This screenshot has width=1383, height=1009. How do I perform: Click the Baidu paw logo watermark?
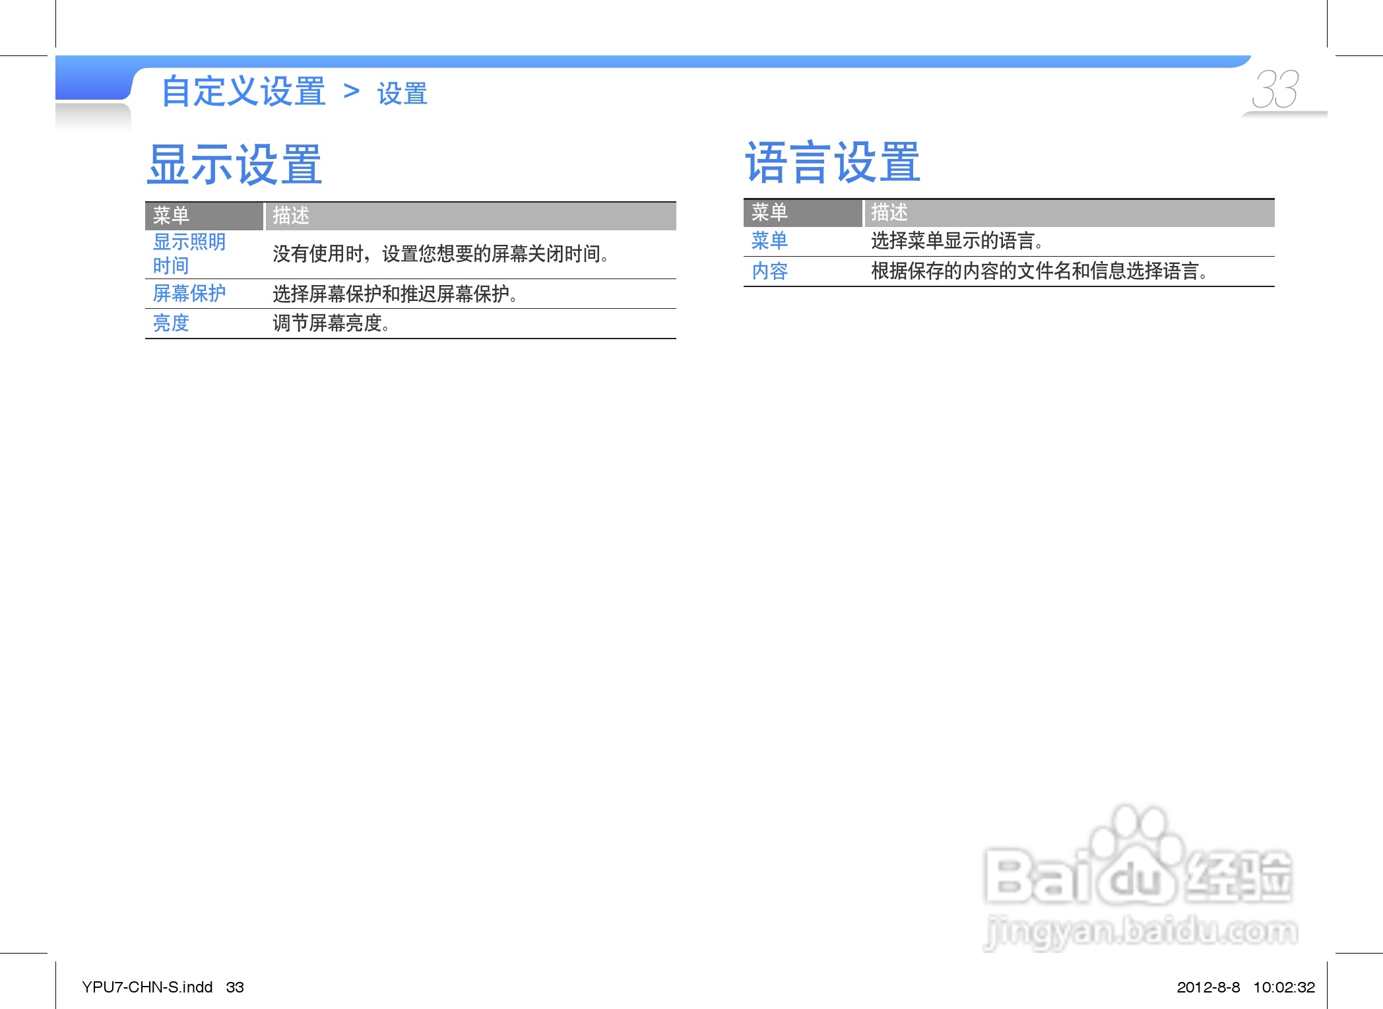(1136, 858)
